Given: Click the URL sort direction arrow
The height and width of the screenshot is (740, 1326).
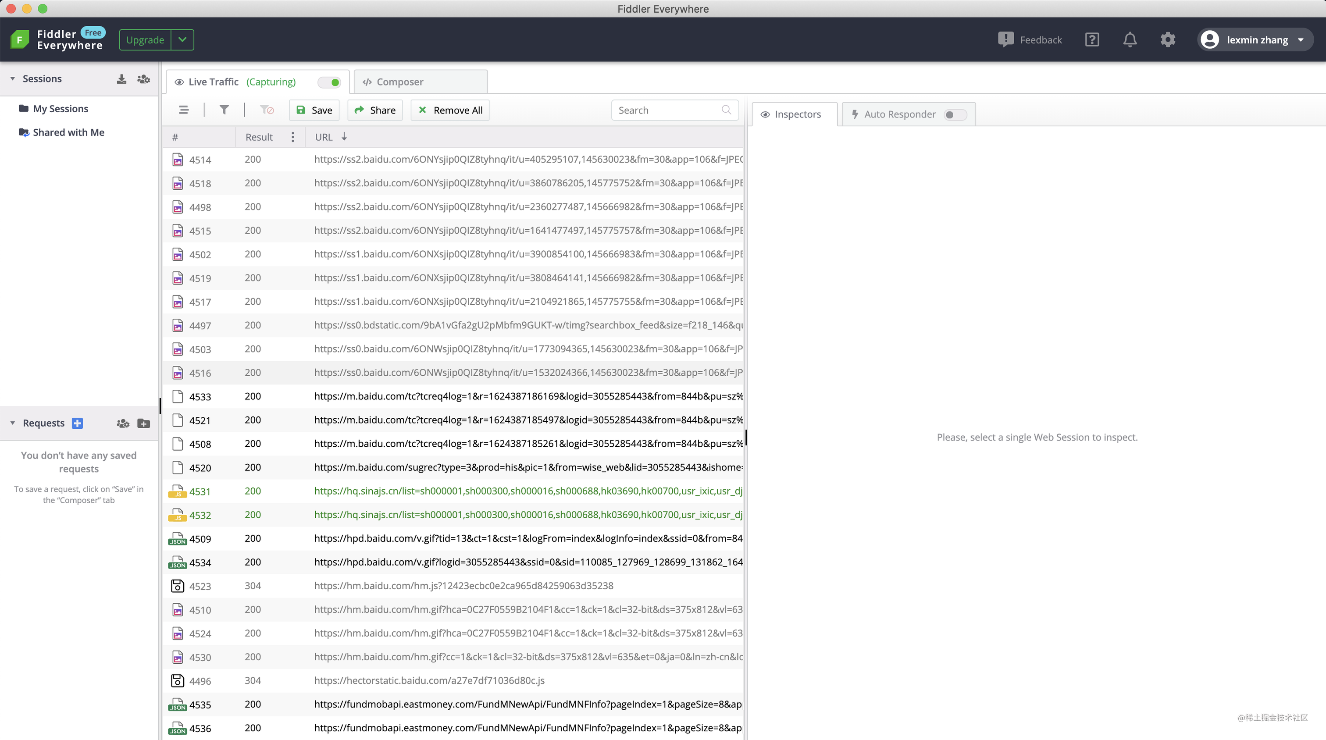Looking at the screenshot, I should (x=344, y=137).
